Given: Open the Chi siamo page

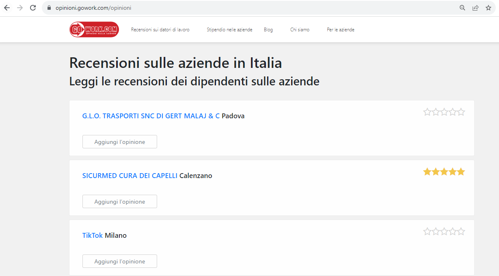Looking at the screenshot, I should click(x=300, y=30).
